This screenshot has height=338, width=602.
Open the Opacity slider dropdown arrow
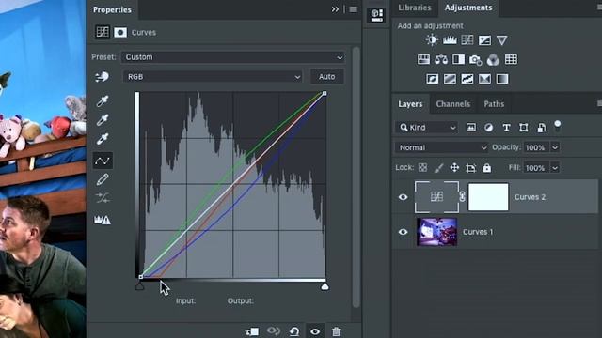[x=555, y=147]
